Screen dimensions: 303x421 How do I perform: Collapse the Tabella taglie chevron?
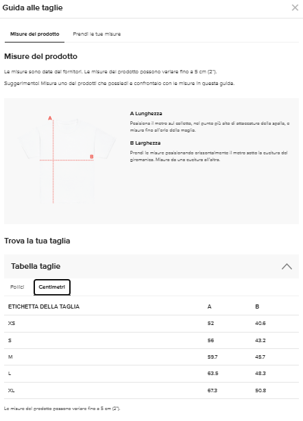(x=287, y=266)
